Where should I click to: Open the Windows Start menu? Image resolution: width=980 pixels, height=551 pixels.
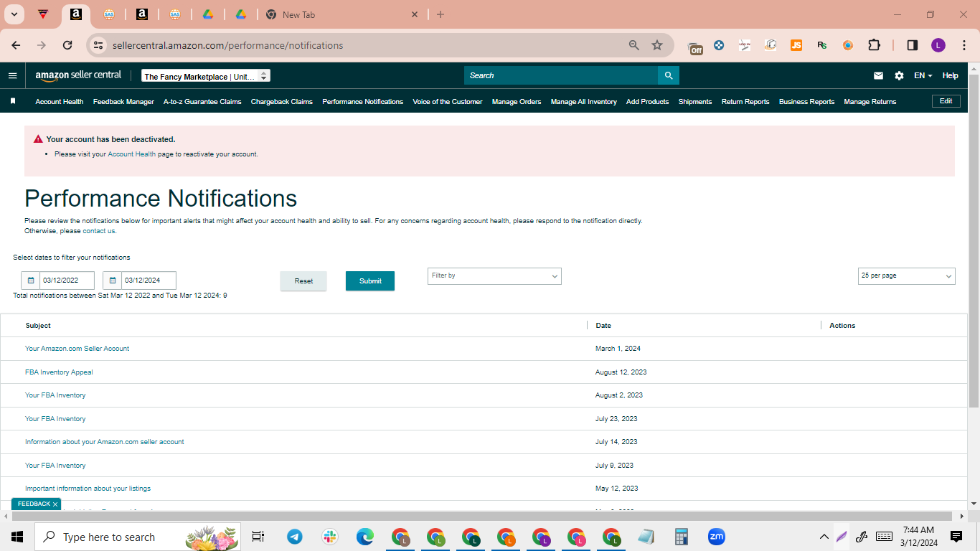(17, 537)
